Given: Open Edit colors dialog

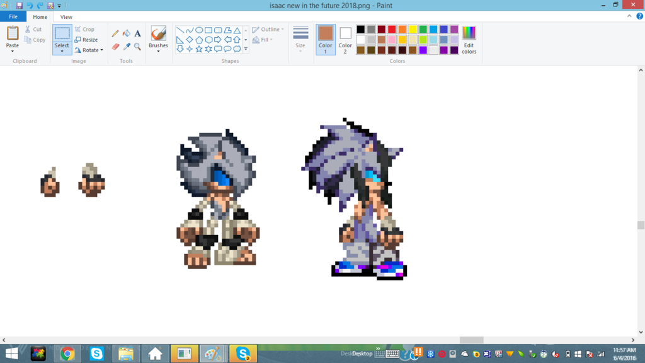Looking at the screenshot, I should (469, 39).
